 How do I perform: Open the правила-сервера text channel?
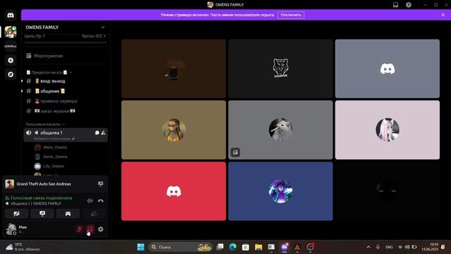66,101
